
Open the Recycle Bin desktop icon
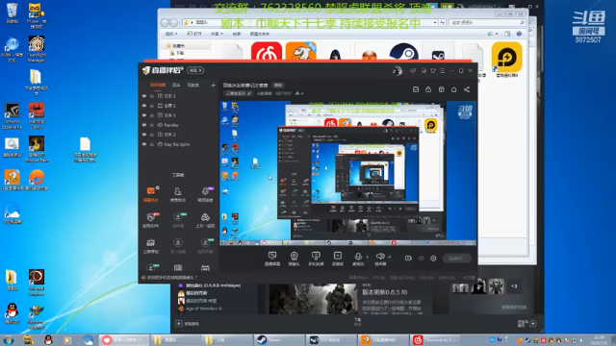click(13, 13)
